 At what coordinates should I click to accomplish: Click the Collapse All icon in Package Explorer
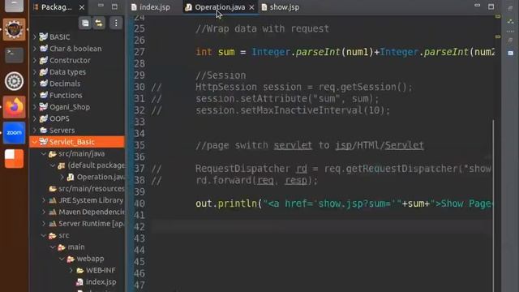(x=85, y=23)
